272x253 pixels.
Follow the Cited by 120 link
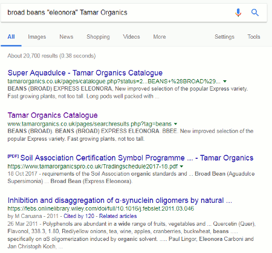point(79,216)
